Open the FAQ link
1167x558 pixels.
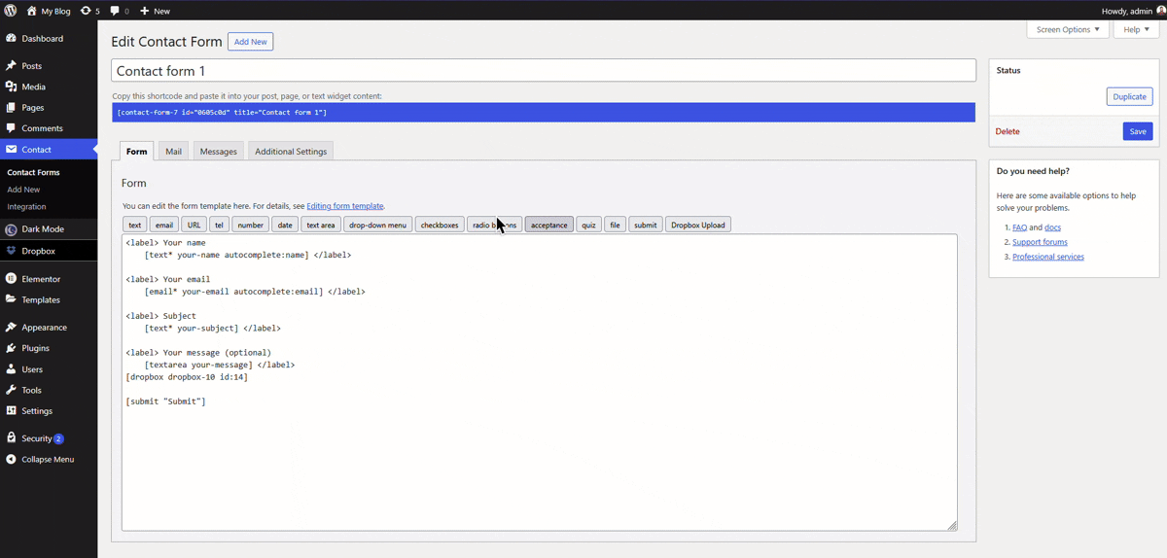pos(1019,227)
